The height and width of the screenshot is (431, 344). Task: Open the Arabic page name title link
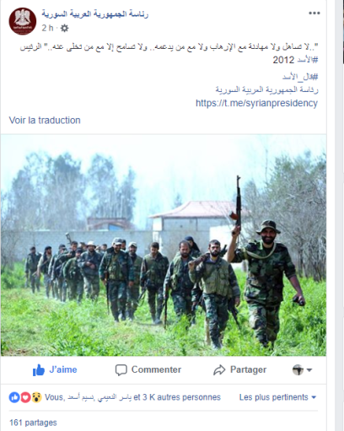(x=94, y=13)
